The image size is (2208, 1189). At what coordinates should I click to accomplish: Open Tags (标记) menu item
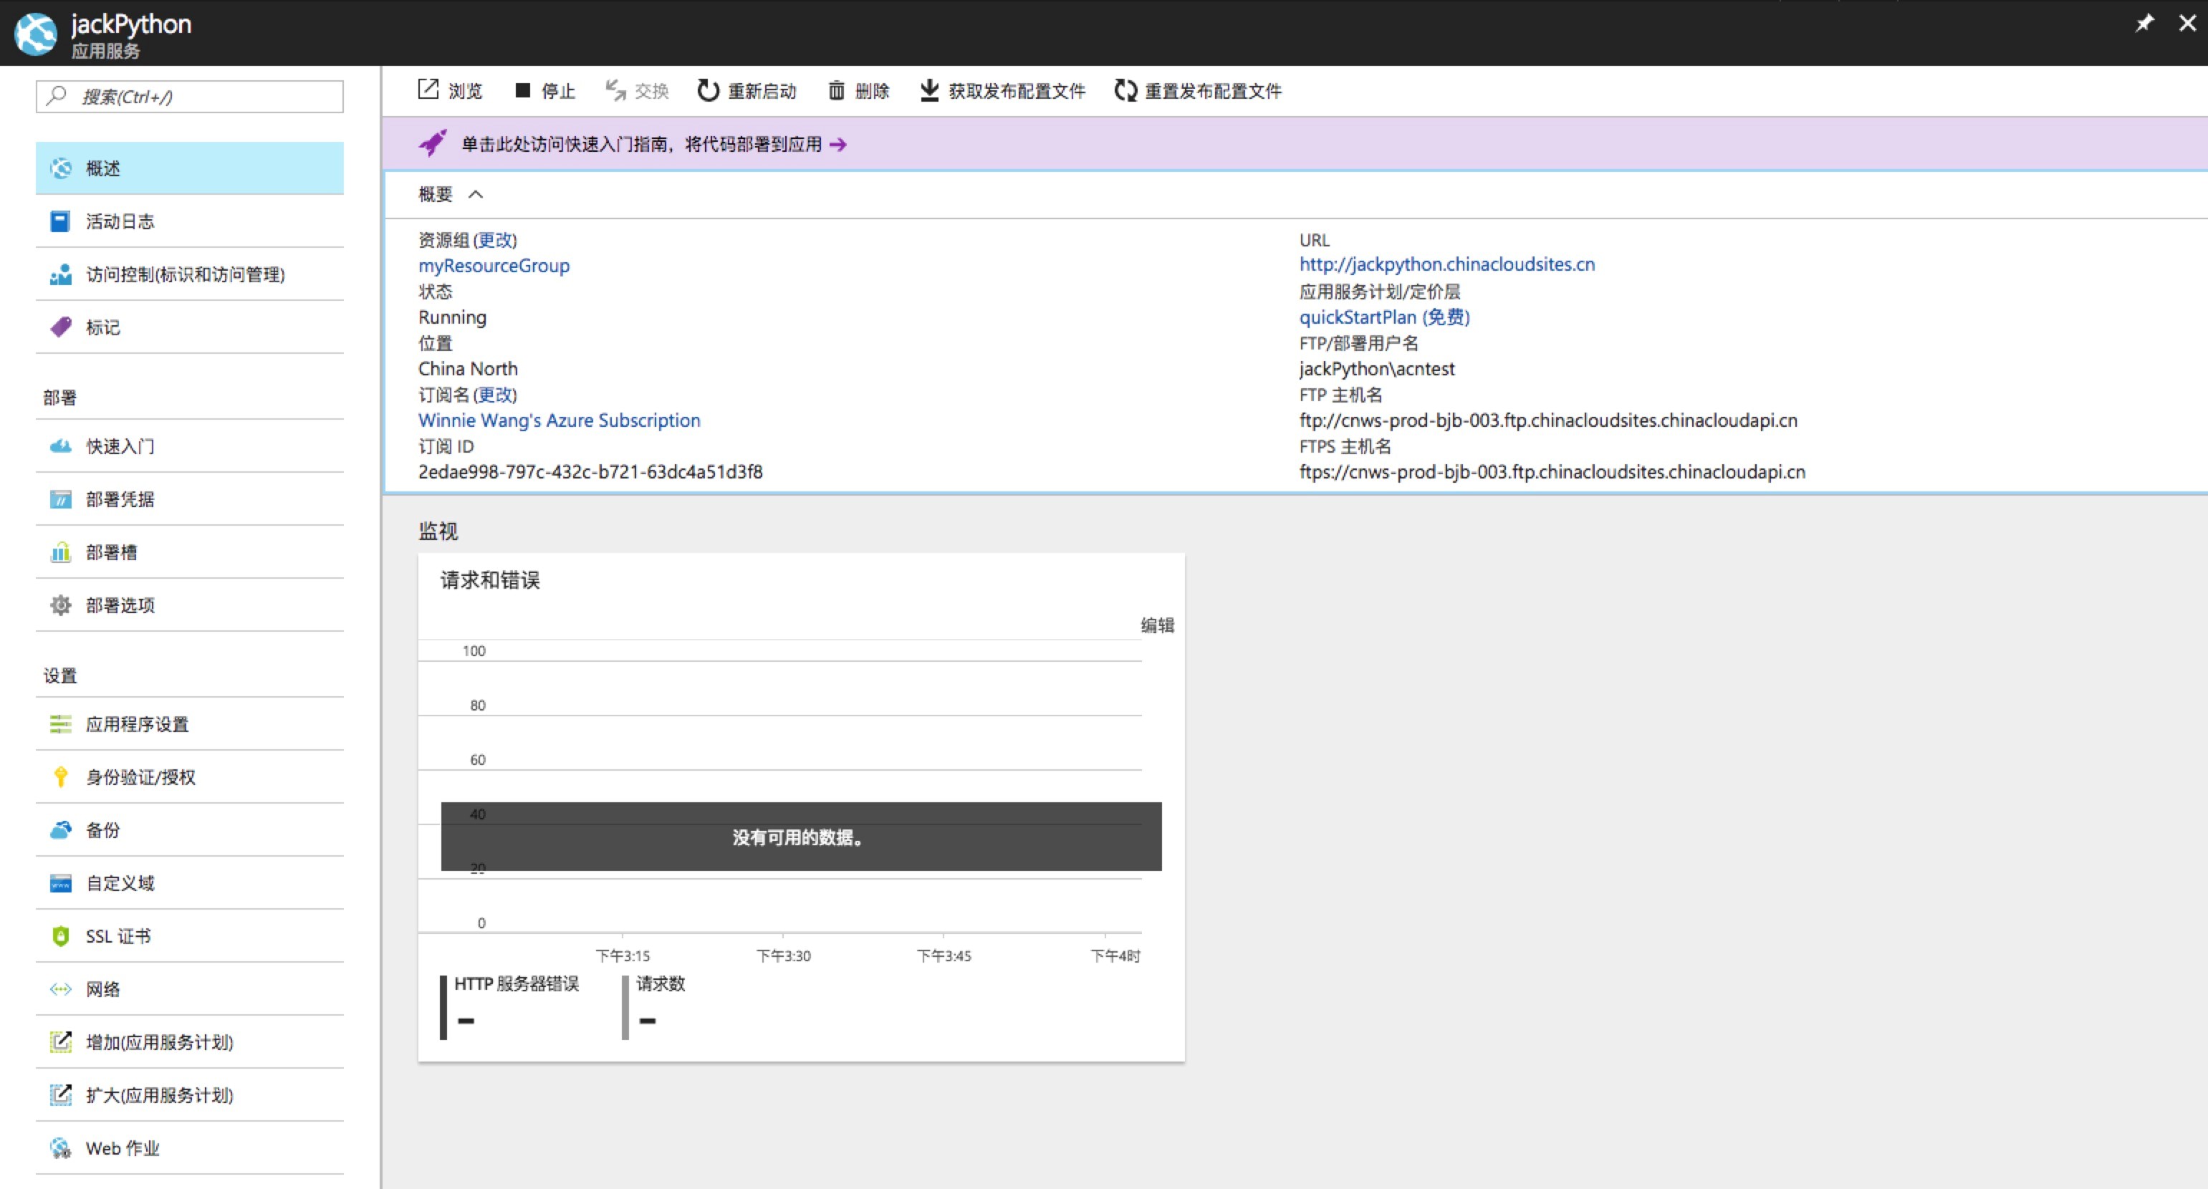pyautogui.click(x=189, y=327)
